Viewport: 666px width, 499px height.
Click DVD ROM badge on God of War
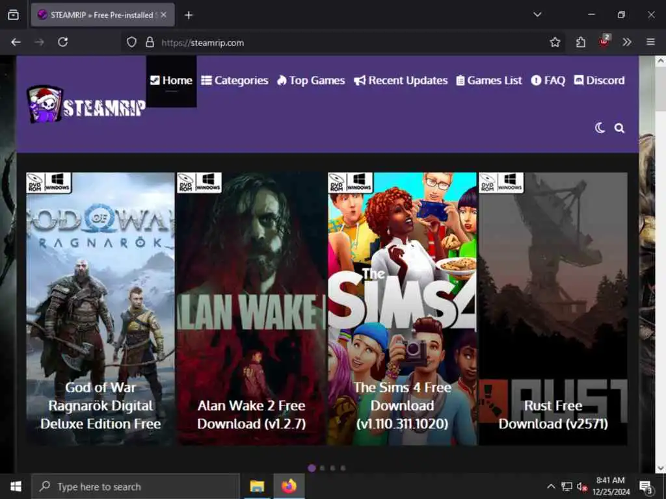point(35,183)
